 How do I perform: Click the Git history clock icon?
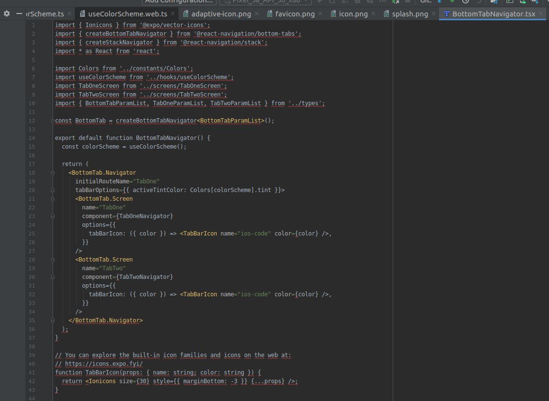pyautogui.click(x=466, y=1)
